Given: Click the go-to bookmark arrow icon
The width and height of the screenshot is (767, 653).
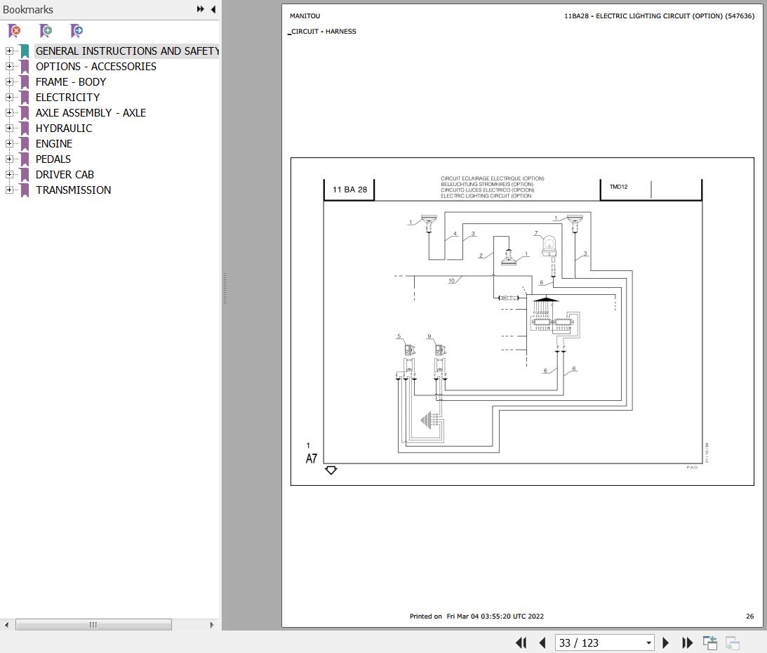Looking at the screenshot, I should coord(76,31).
